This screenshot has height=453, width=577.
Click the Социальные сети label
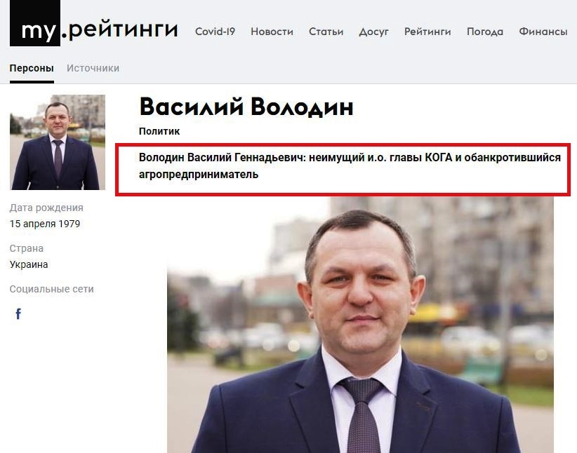[x=51, y=289]
